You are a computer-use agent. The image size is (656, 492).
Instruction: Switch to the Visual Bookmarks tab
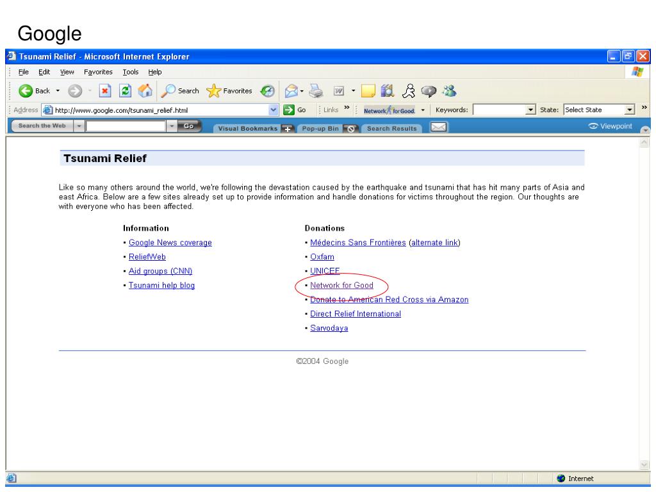point(248,129)
